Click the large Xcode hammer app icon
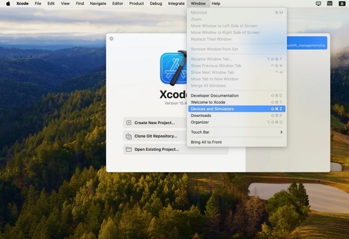The height and width of the screenshot is (239, 349). point(173,68)
